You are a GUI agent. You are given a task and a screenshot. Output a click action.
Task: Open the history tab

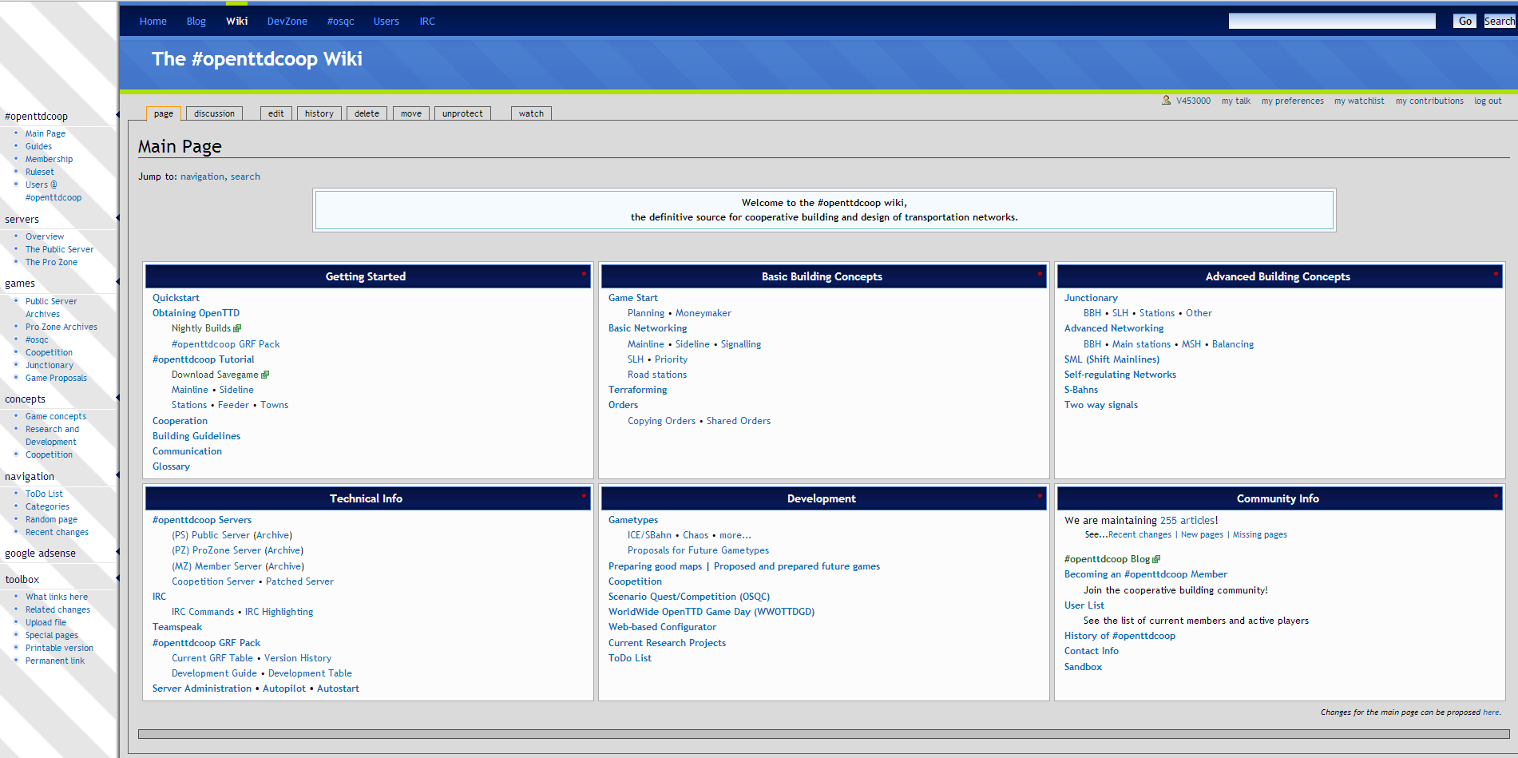click(319, 113)
